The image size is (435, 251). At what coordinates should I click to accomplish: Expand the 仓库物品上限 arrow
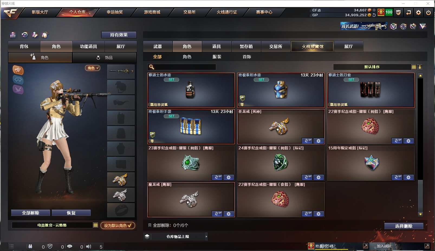(206, 237)
